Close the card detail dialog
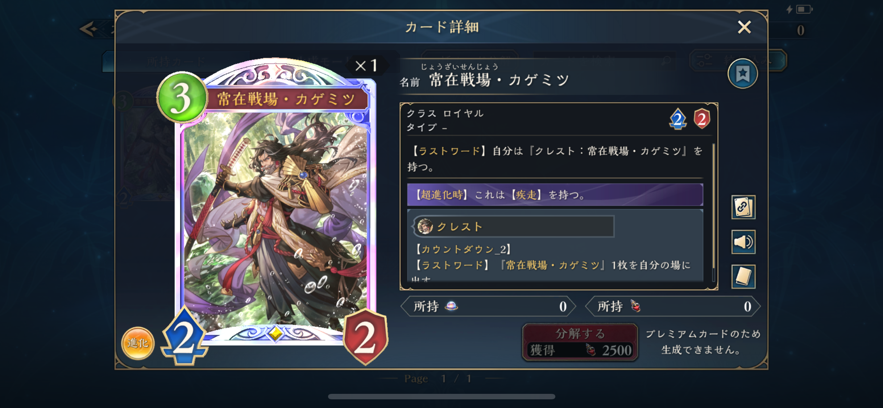The width and height of the screenshot is (883, 408). [744, 27]
